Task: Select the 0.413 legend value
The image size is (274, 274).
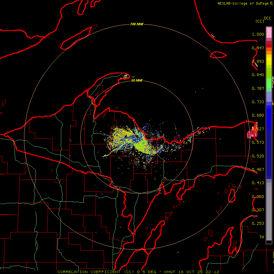Action: 258,183
